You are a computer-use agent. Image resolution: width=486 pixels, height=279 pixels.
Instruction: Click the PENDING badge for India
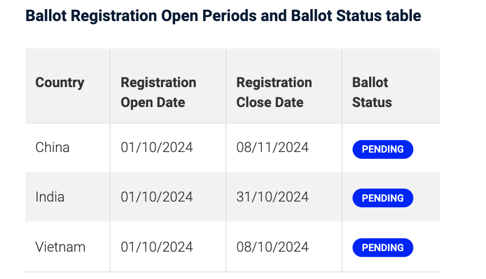383,198
